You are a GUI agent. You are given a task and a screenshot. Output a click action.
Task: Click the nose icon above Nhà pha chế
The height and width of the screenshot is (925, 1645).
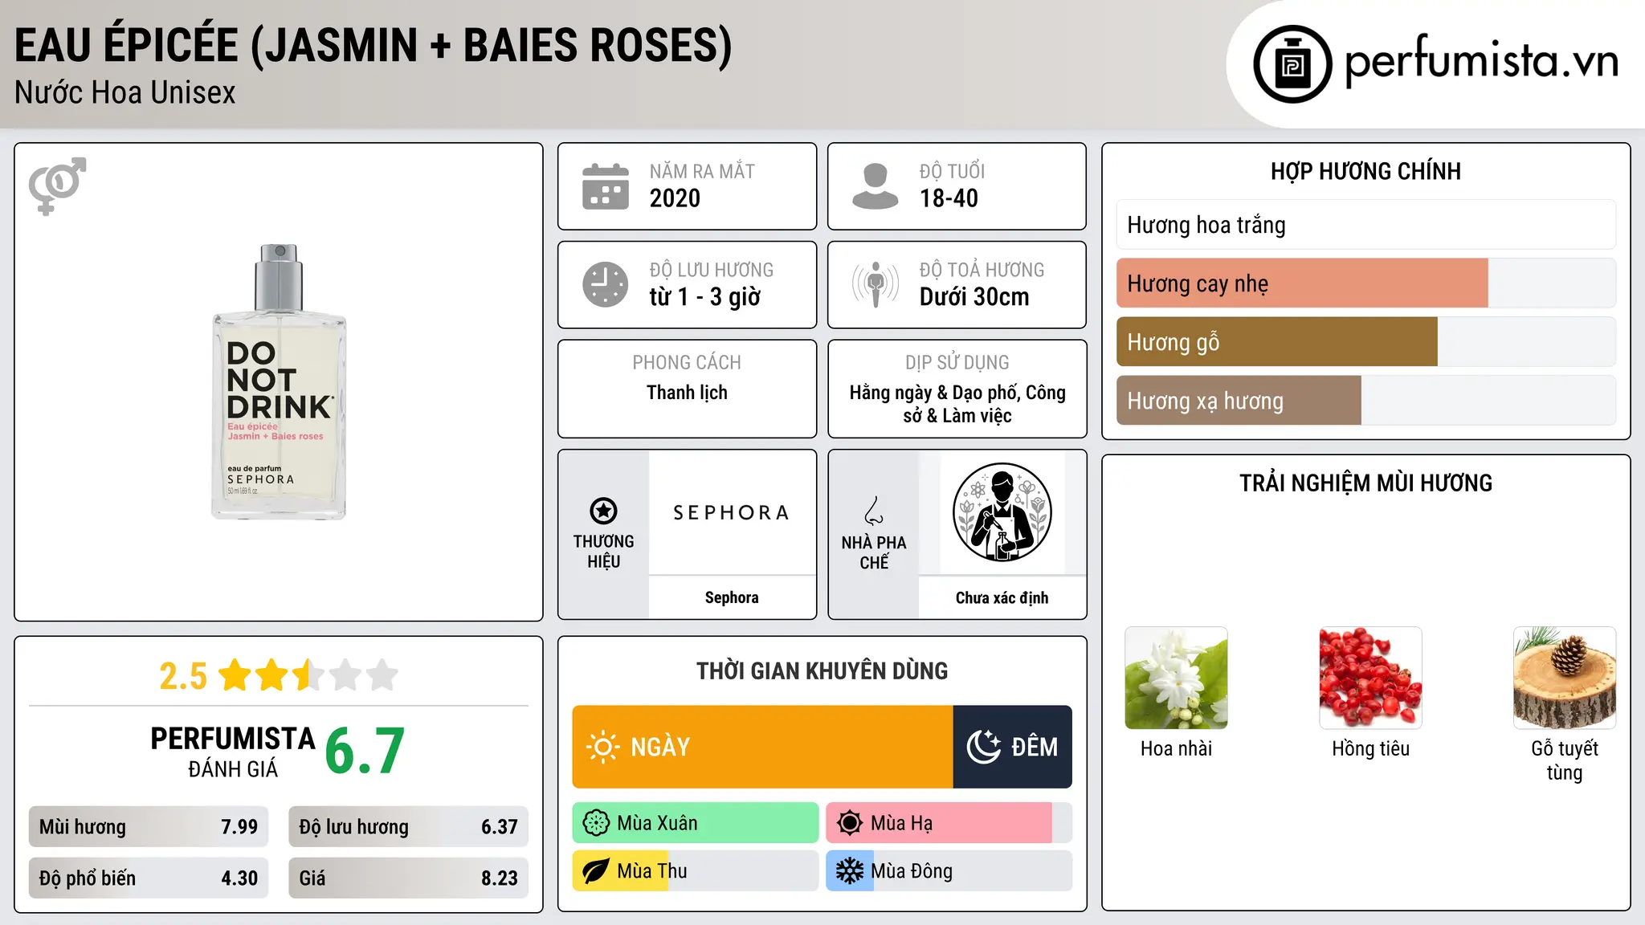click(874, 511)
